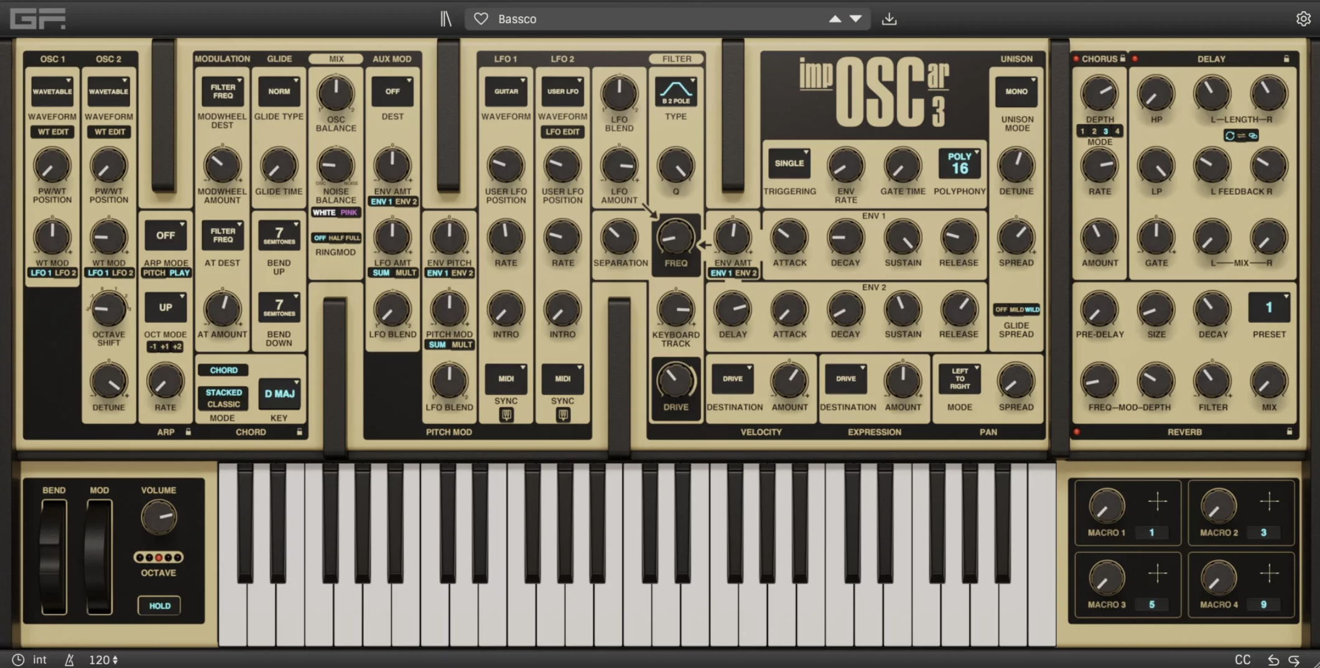Viewport: 1320px width, 668px height.
Task: Open the preset library browser
Action: coord(445,19)
